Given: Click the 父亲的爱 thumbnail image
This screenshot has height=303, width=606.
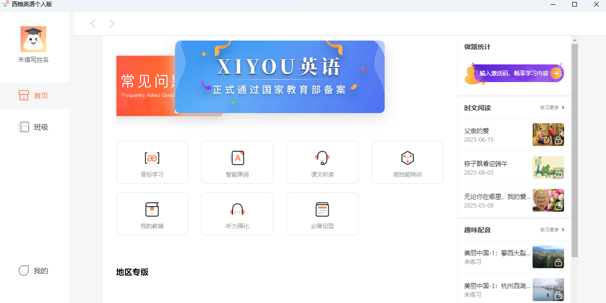Looking at the screenshot, I should (548, 135).
